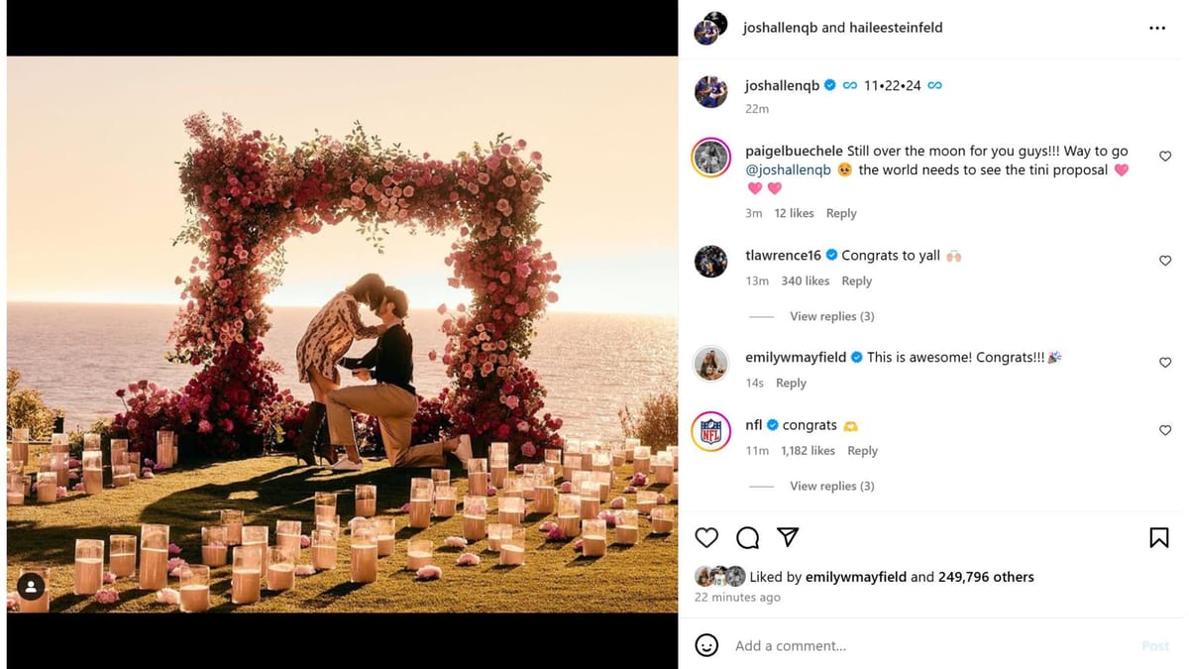Toggle like on tlawrence16's comment
The image size is (1189, 669).
click(1165, 261)
